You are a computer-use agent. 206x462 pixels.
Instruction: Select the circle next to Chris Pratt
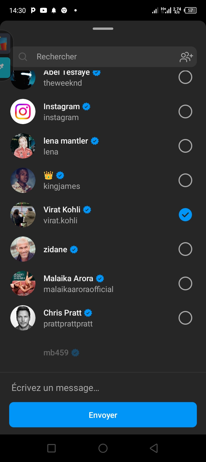(x=185, y=318)
